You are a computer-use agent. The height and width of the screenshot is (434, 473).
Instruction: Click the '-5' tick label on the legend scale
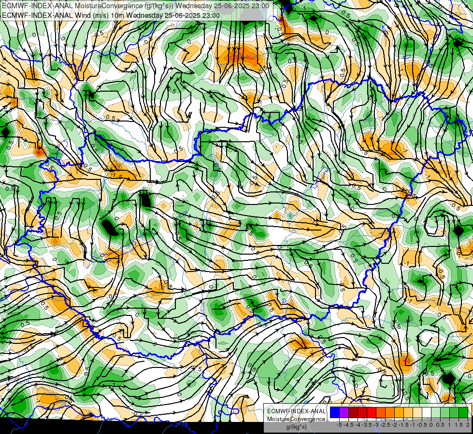click(x=339, y=425)
